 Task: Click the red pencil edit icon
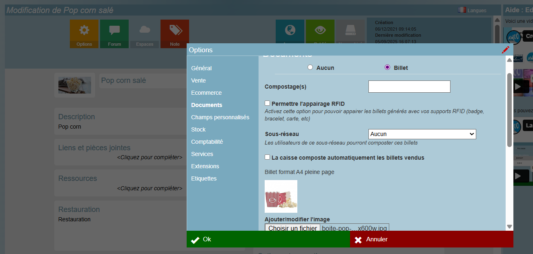coord(506,50)
